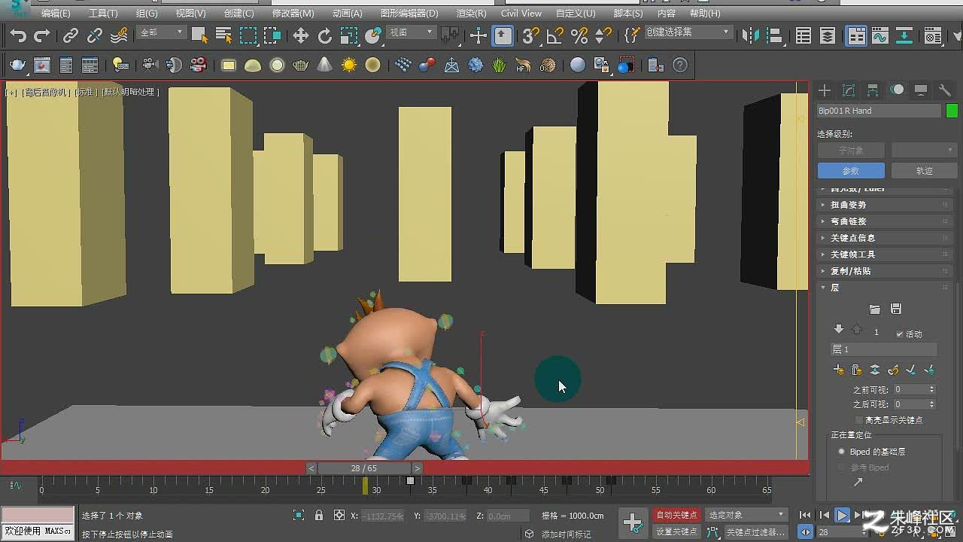Switch to the Motion command panel tab
Image resolution: width=963 pixels, height=542 pixels.
point(897,90)
